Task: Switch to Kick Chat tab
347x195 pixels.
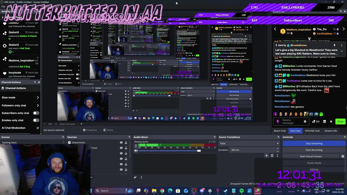Action: [295, 131]
